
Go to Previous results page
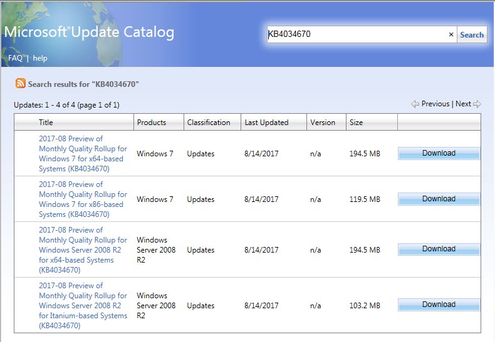coord(435,104)
